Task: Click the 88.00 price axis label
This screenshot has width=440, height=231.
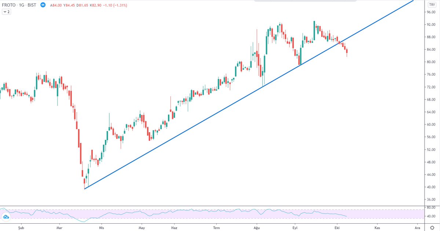Action: tap(430, 37)
